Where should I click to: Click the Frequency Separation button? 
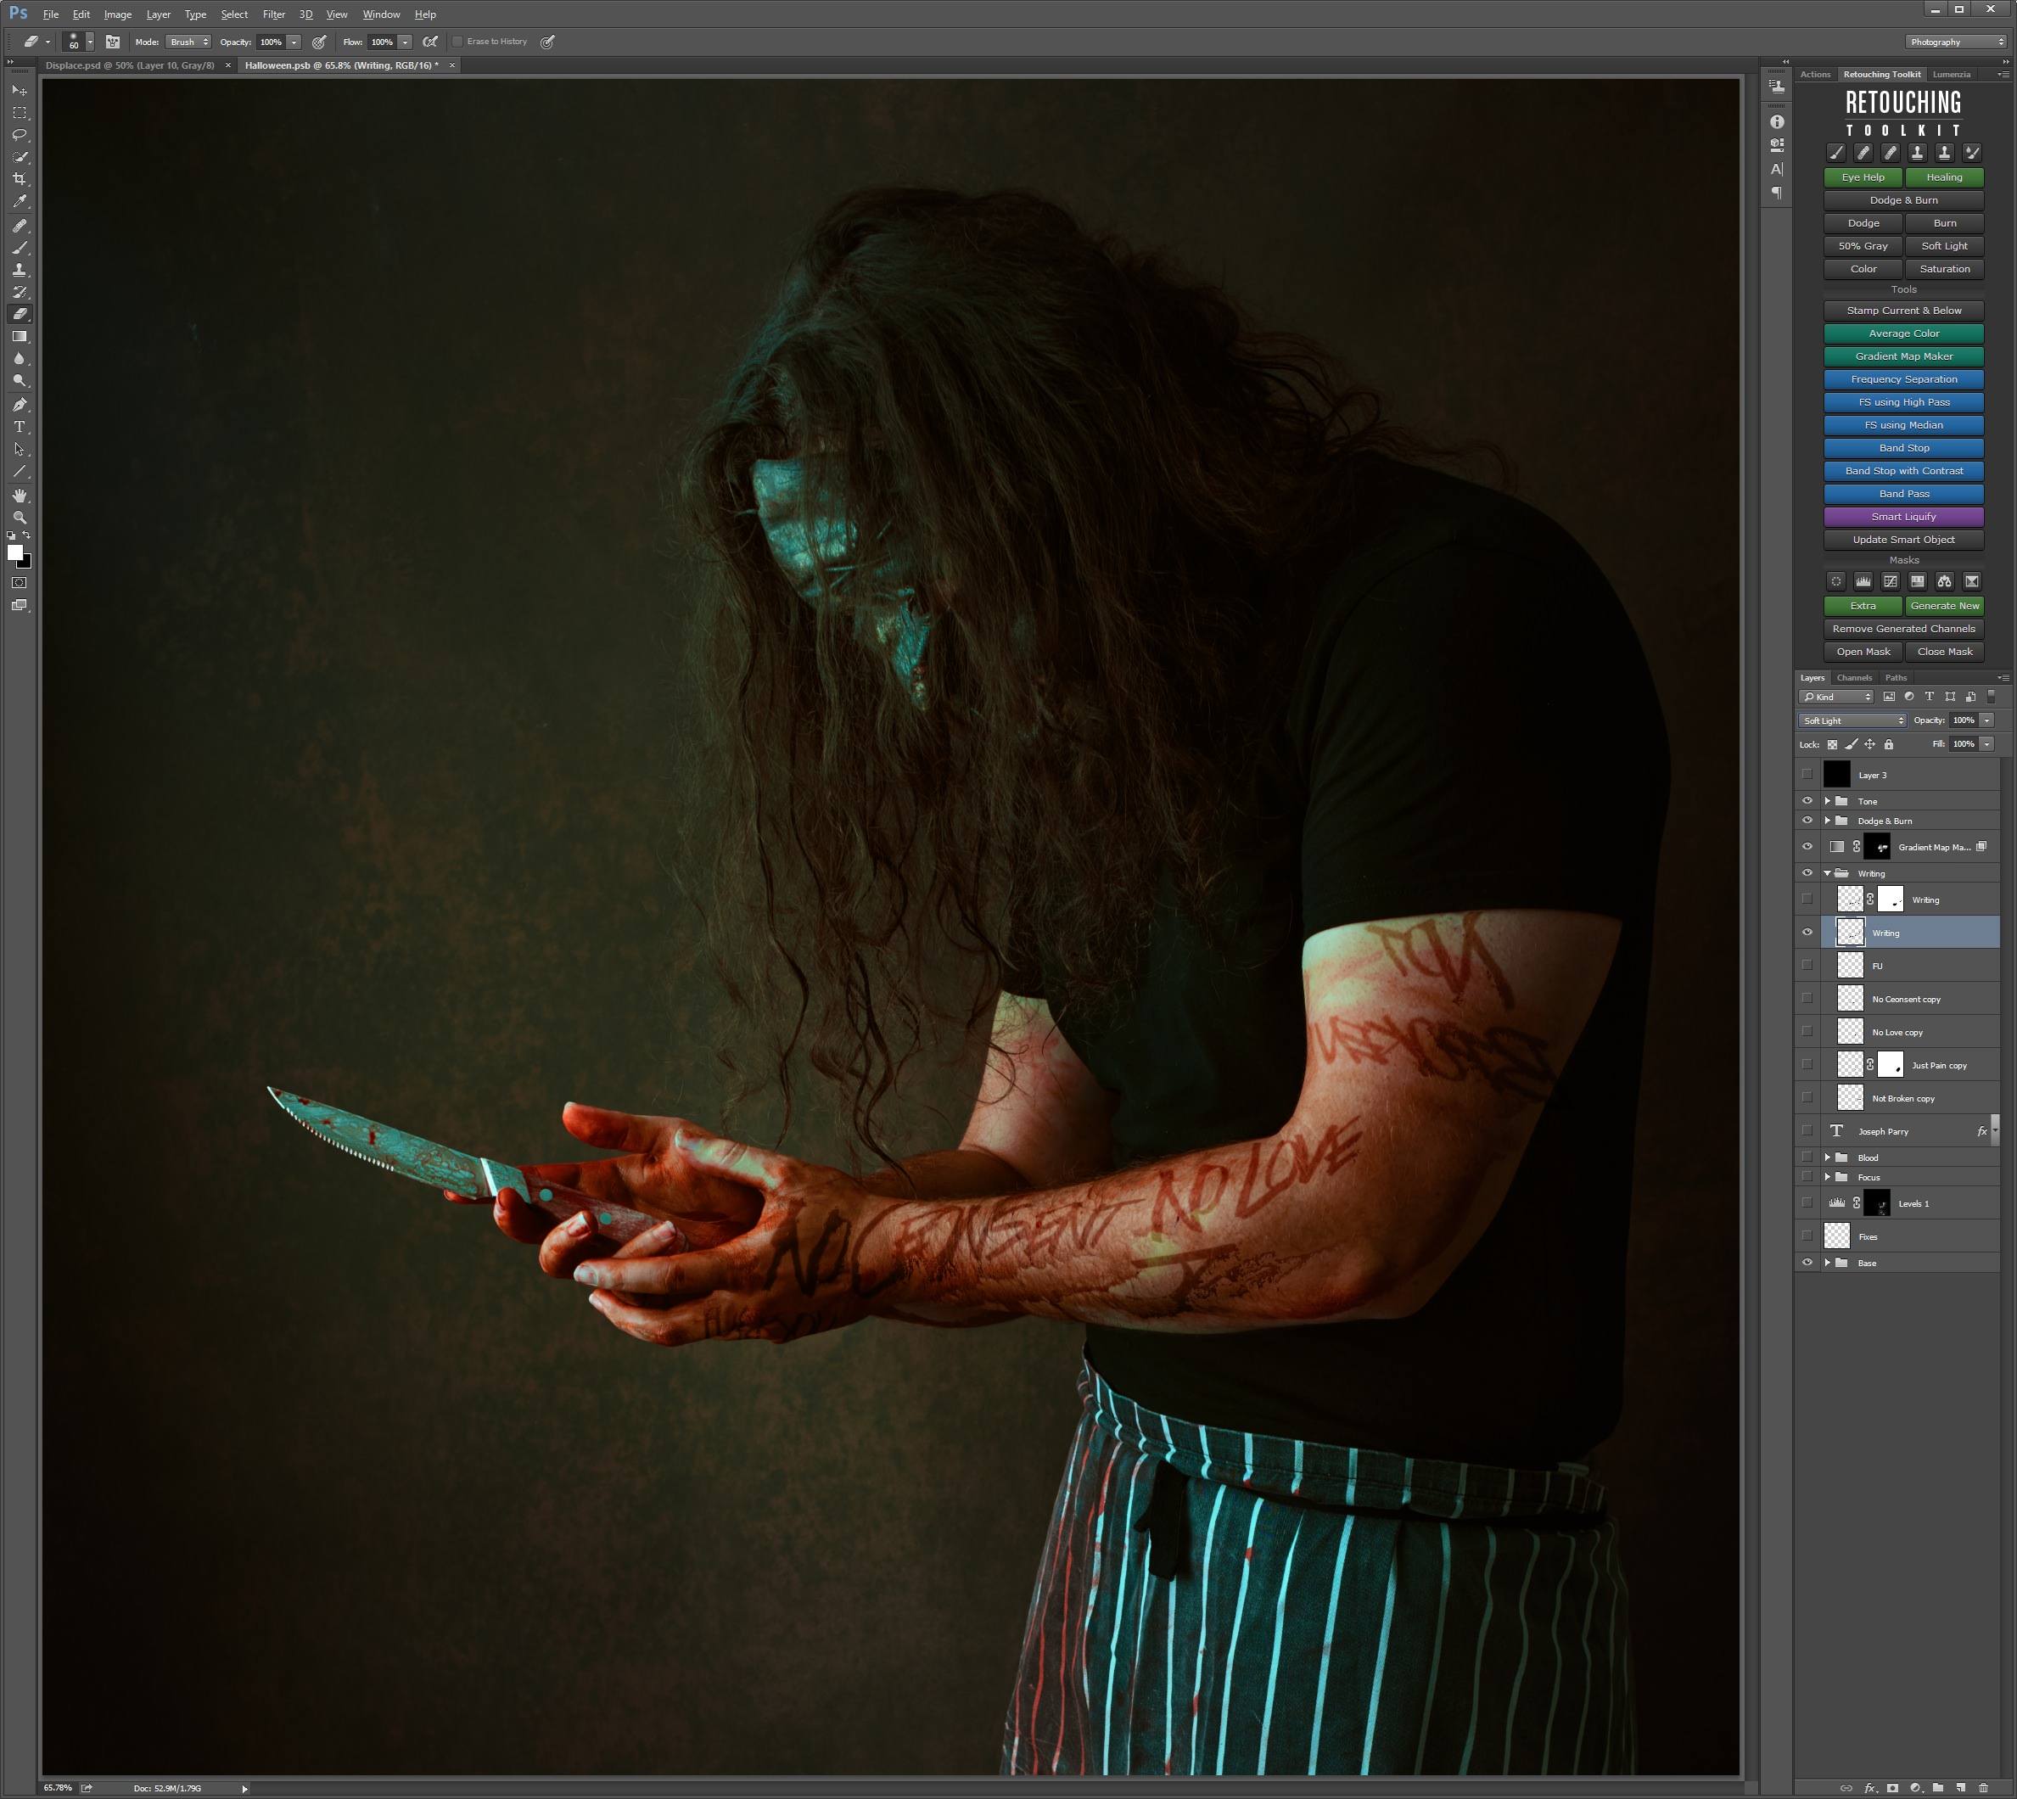point(1903,379)
